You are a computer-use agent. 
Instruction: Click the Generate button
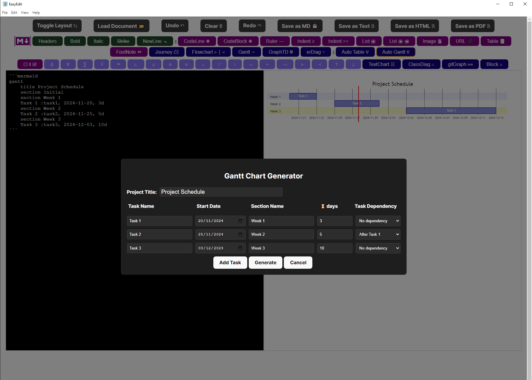pos(265,262)
